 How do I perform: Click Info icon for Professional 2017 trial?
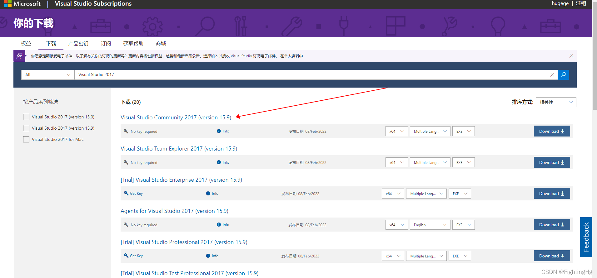208,256
